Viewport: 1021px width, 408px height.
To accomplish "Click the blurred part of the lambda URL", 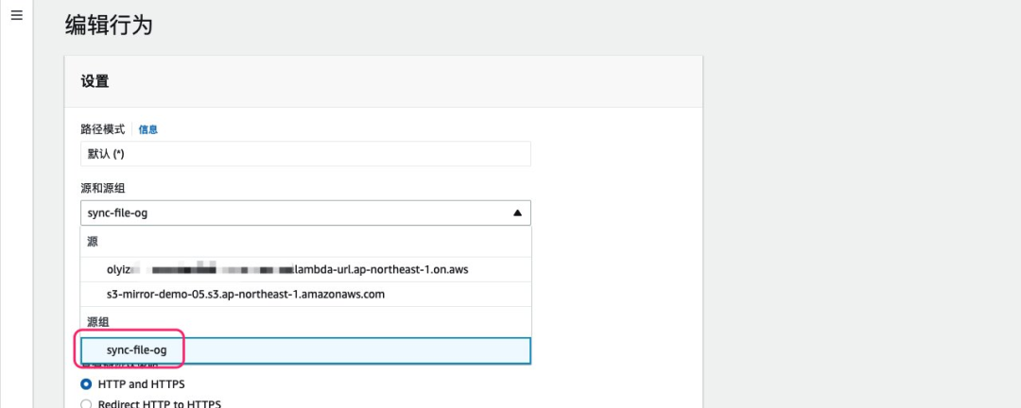I will coord(217,269).
